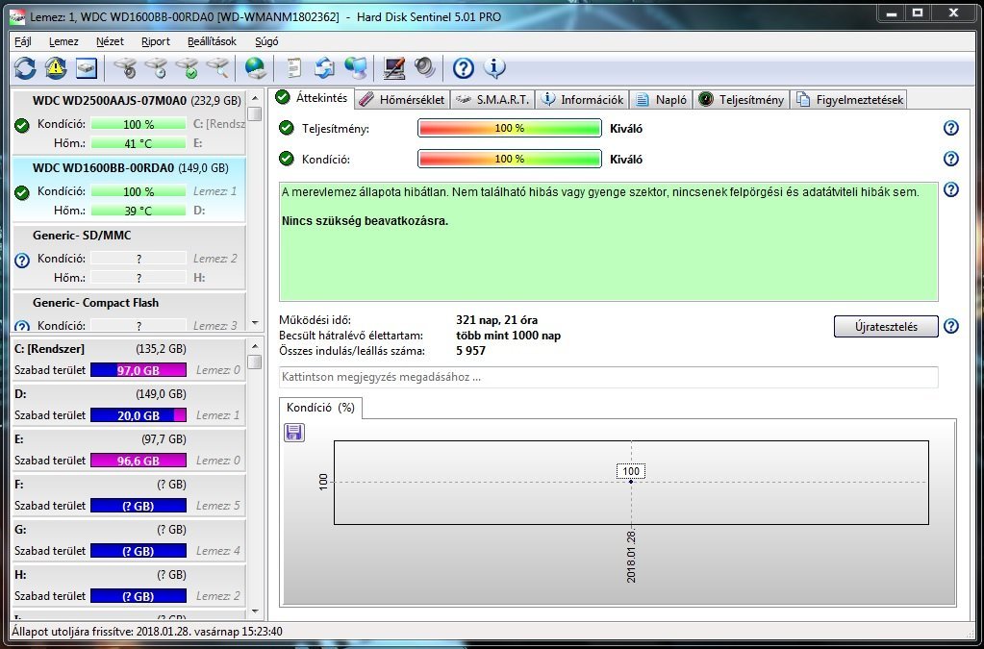Select the Áttekintés tab

tap(313, 98)
